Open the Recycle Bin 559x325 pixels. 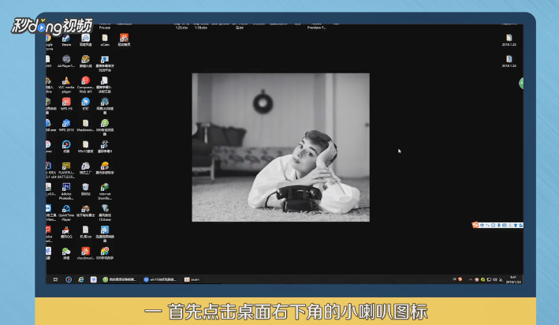(x=85, y=189)
